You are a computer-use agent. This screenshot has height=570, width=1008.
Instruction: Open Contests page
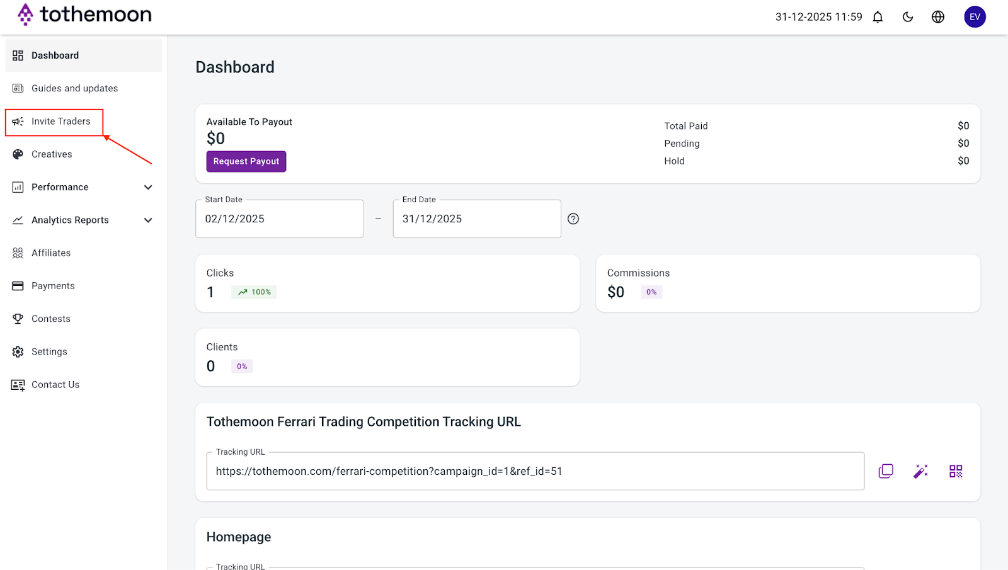click(84, 319)
